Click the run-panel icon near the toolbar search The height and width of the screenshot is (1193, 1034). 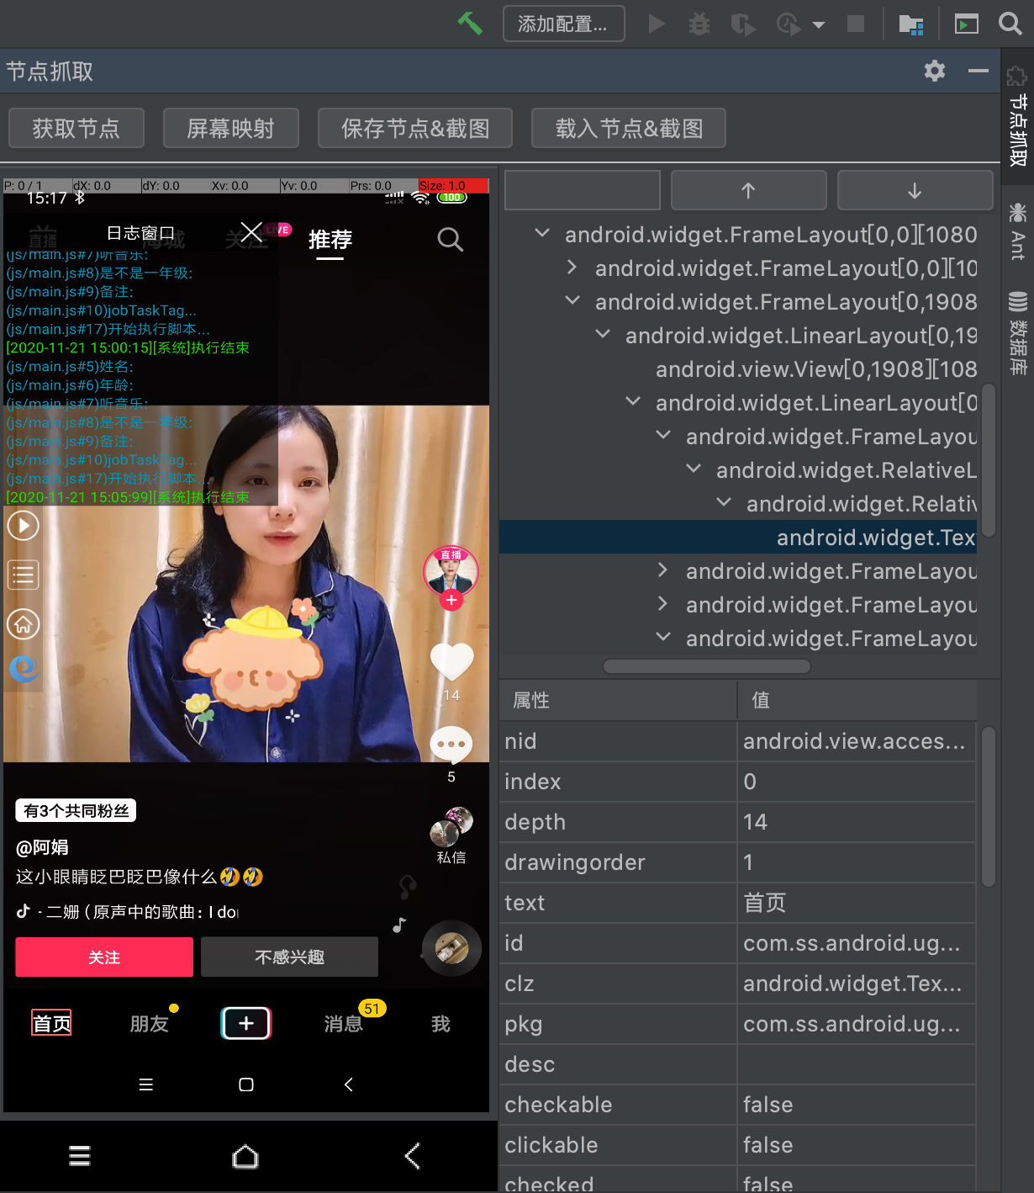point(965,24)
